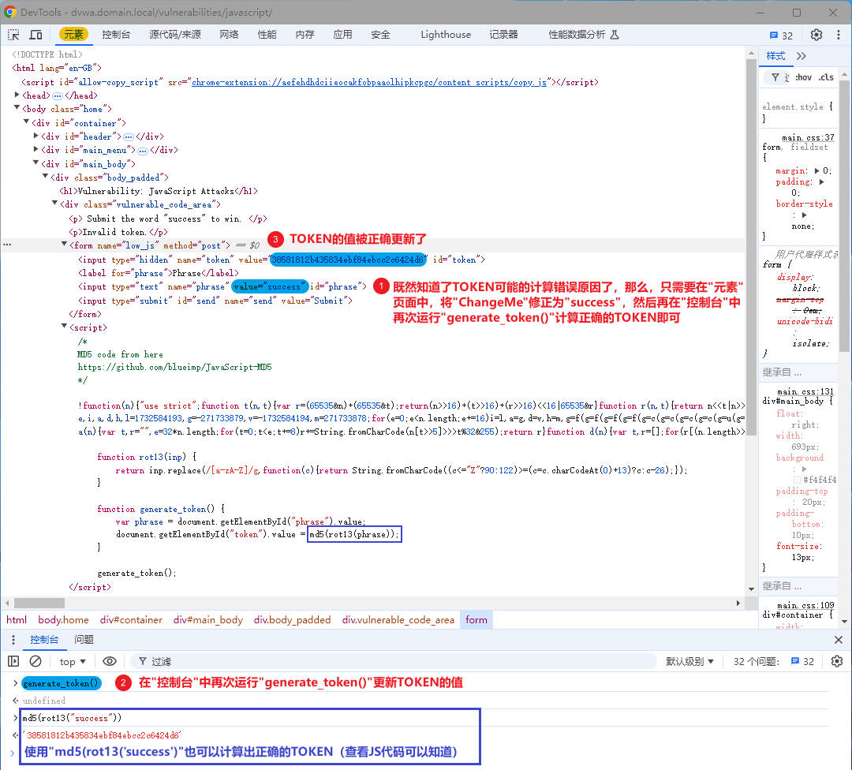
Task: Click the ellipsis beside the form element row
Action: [x=7, y=245]
